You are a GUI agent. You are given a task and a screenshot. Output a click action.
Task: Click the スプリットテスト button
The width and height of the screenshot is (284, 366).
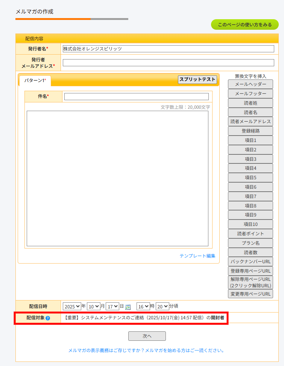point(197,79)
